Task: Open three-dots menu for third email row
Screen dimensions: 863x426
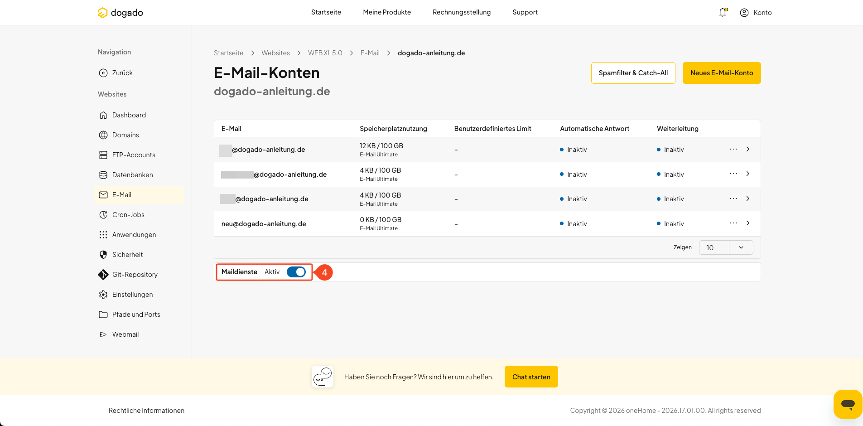Action: (733, 198)
